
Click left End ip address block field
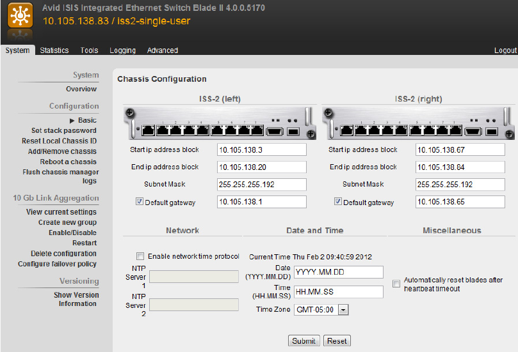click(262, 167)
